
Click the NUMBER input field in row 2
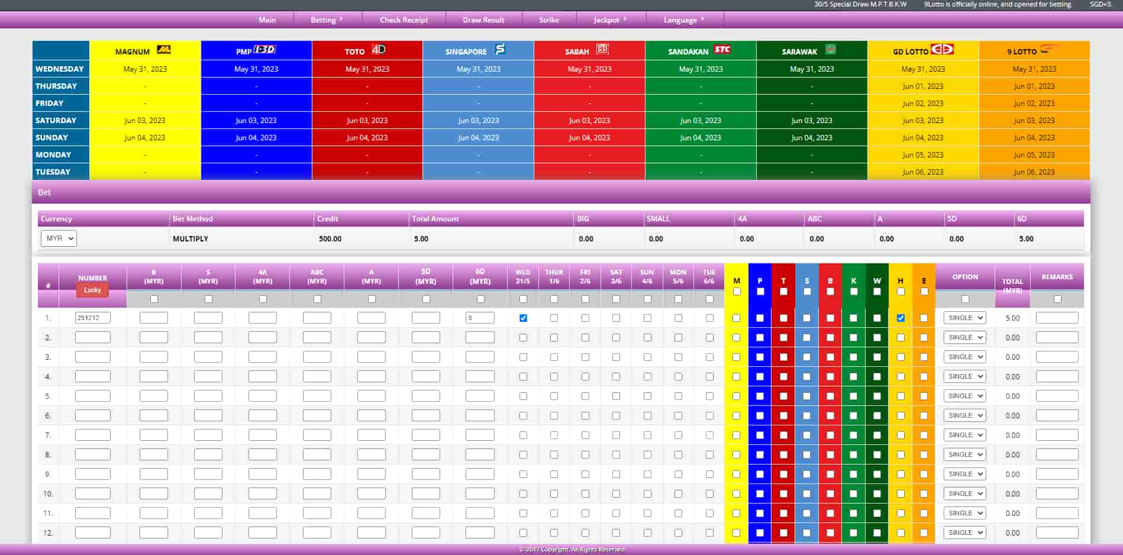click(x=92, y=337)
